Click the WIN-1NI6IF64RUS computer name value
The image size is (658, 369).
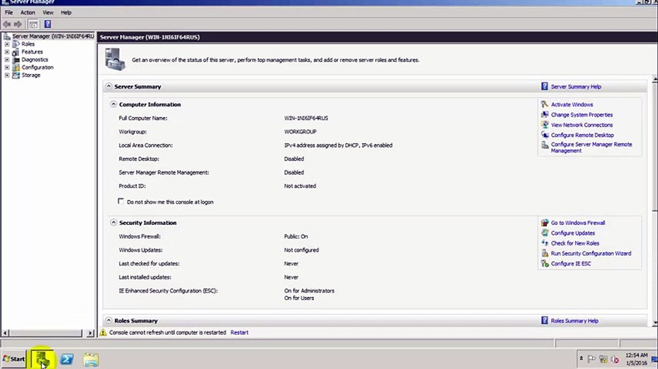pos(306,118)
